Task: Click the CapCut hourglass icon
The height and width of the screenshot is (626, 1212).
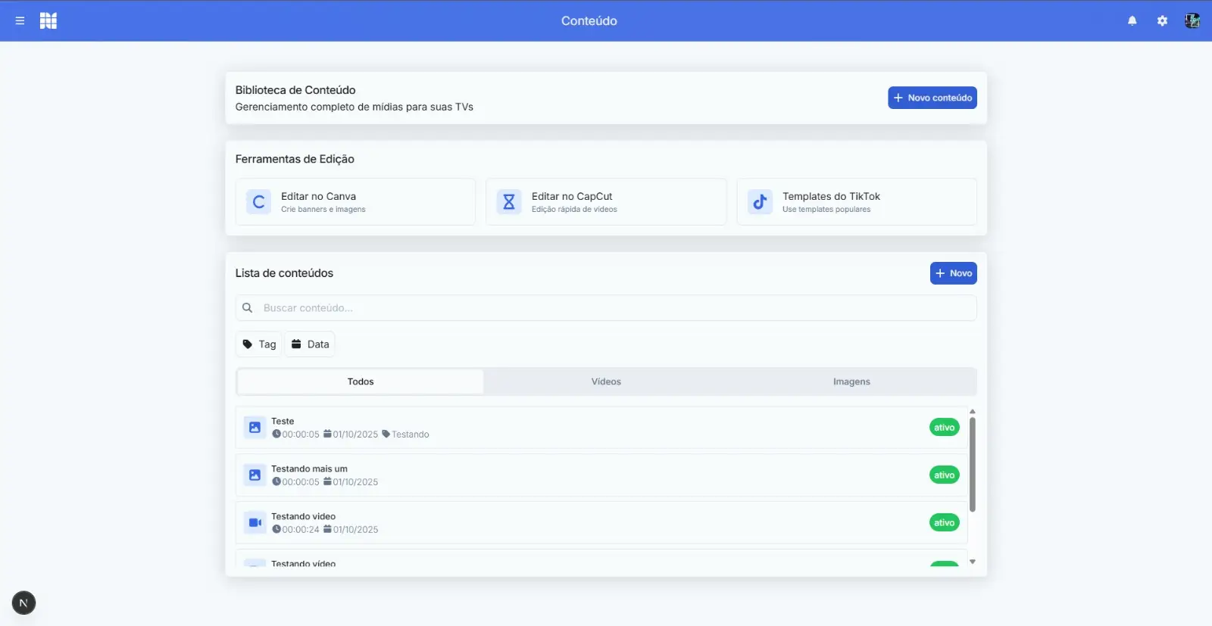Action: tap(509, 202)
